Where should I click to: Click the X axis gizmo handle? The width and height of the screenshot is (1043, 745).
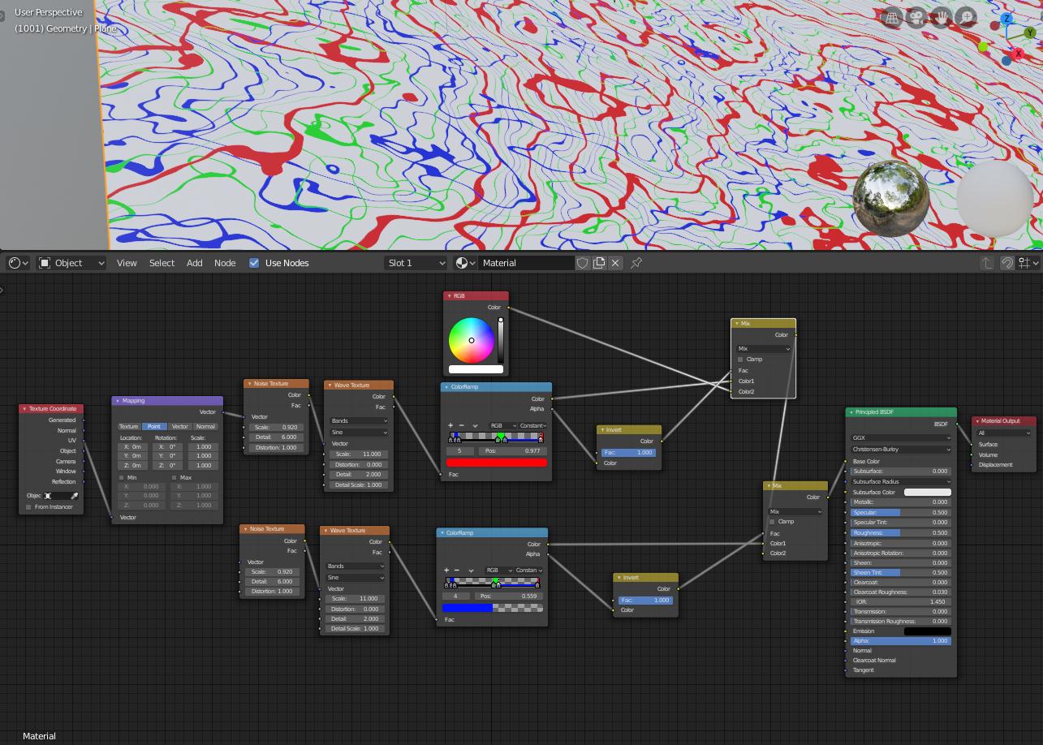1018,53
